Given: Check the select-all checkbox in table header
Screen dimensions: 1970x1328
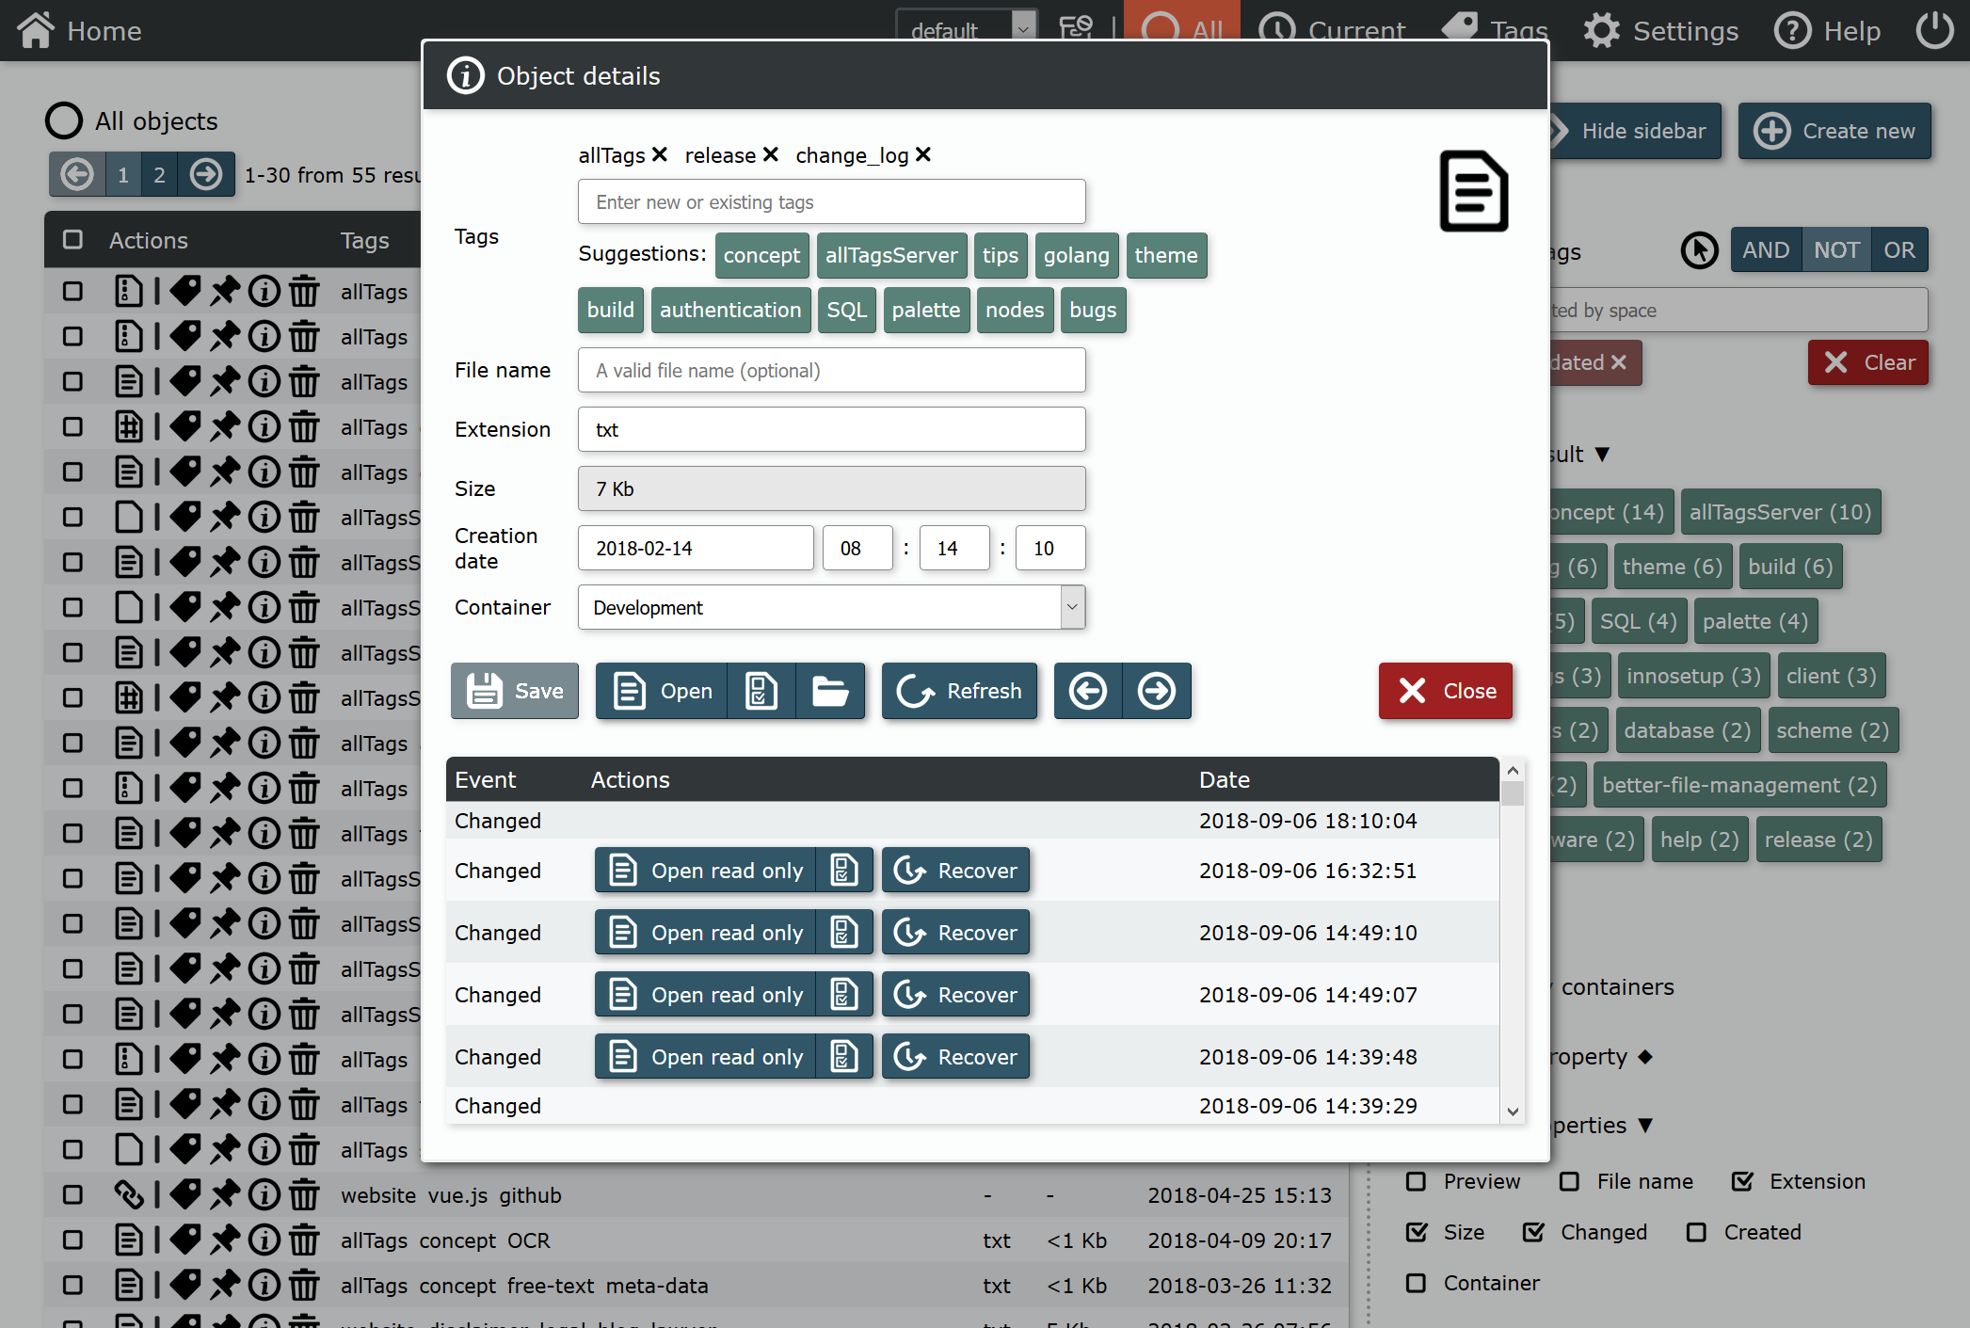Looking at the screenshot, I should (x=72, y=240).
